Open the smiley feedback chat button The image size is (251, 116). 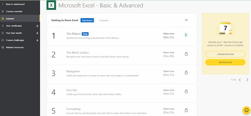pyautogui.click(x=246, y=110)
